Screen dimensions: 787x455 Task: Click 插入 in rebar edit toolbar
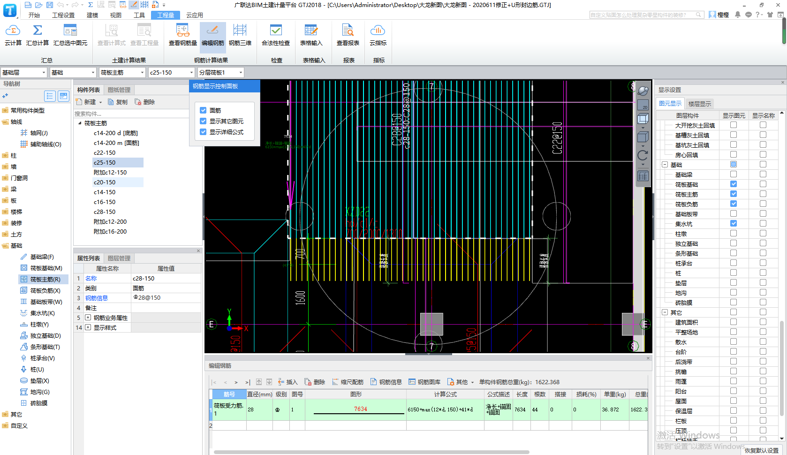pos(288,382)
